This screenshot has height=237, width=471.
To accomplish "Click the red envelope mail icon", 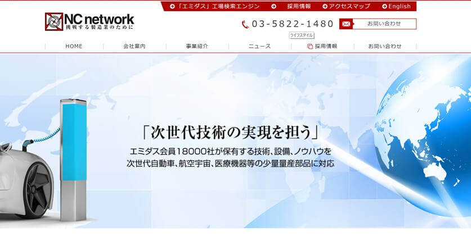I will coord(346,24).
